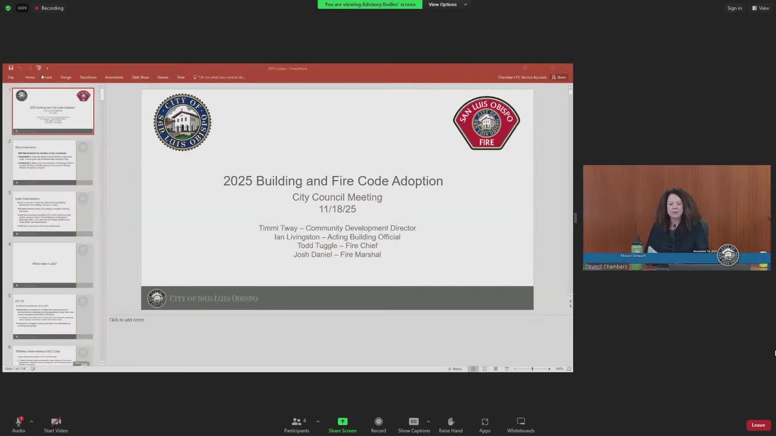This screenshot has width=776, height=436.
Task: Select Reading View in the status bar
Action: pyautogui.click(x=496, y=369)
